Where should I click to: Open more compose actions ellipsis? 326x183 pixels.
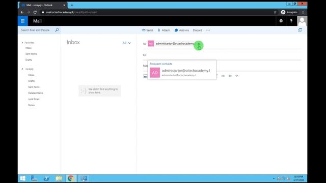(208, 30)
